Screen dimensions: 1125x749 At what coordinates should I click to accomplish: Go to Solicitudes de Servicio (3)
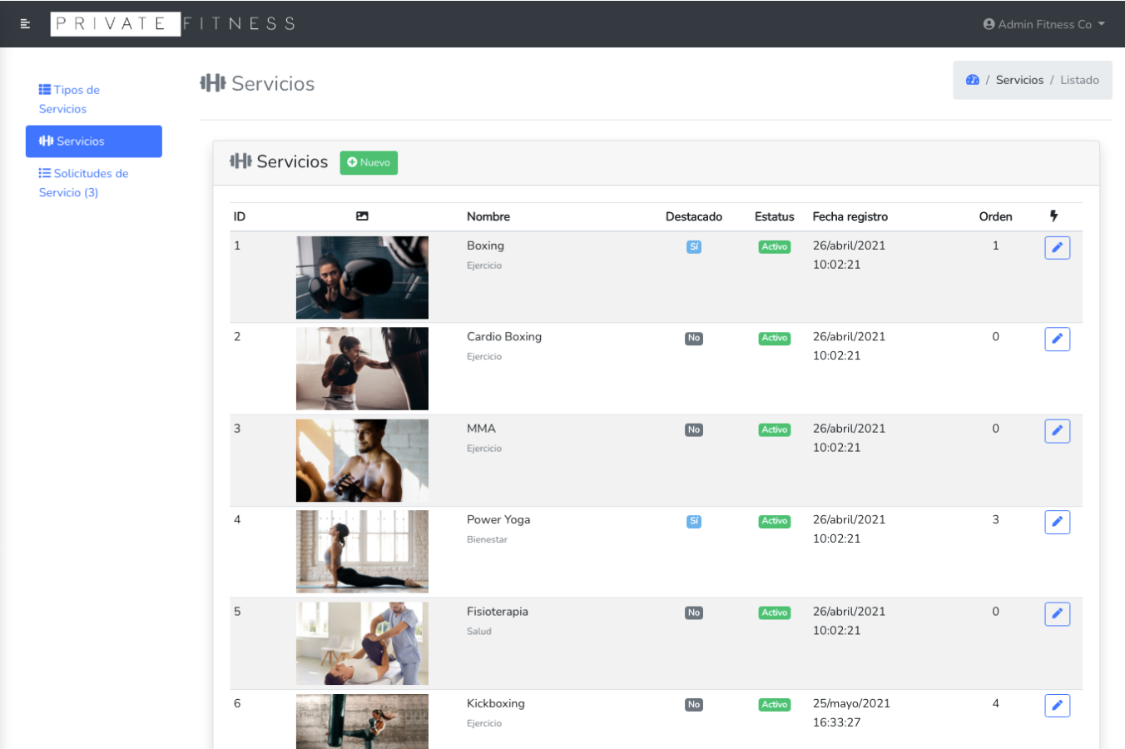(83, 183)
